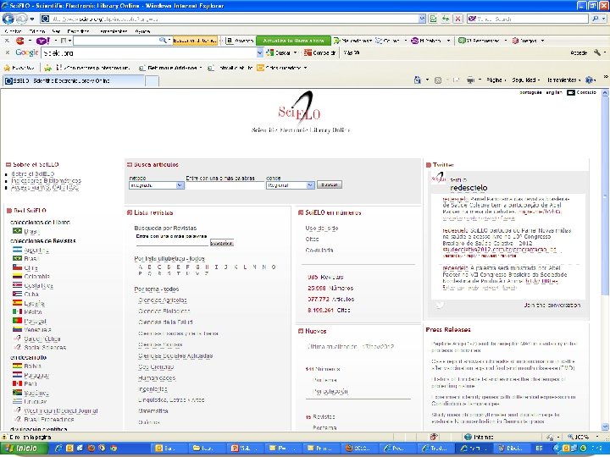Open the dónde dropdown in Busca artículos

point(310,185)
